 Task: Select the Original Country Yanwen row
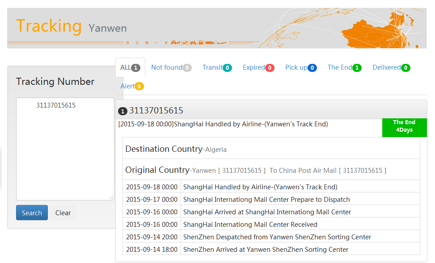pos(271,170)
